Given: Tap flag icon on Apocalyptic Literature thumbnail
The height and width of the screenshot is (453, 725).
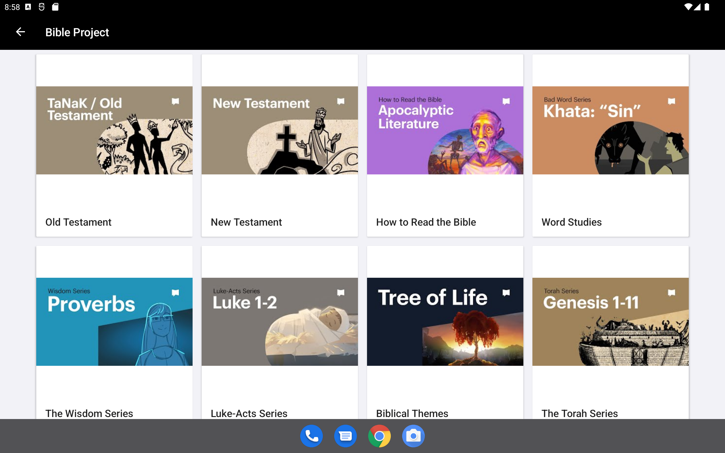Looking at the screenshot, I should point(506,102).
